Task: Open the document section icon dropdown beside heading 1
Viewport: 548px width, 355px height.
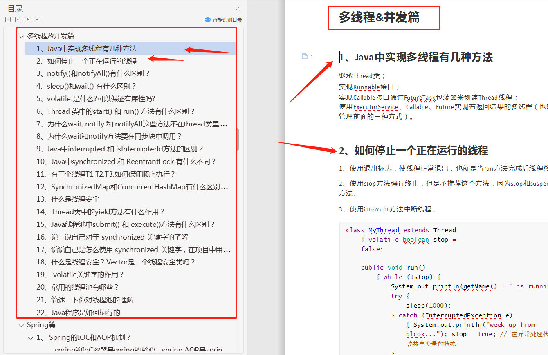Action: pos(307,55)
